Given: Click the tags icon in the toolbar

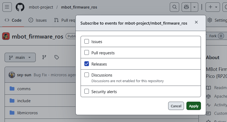Looking at the screenshot, I should [56, 57].
